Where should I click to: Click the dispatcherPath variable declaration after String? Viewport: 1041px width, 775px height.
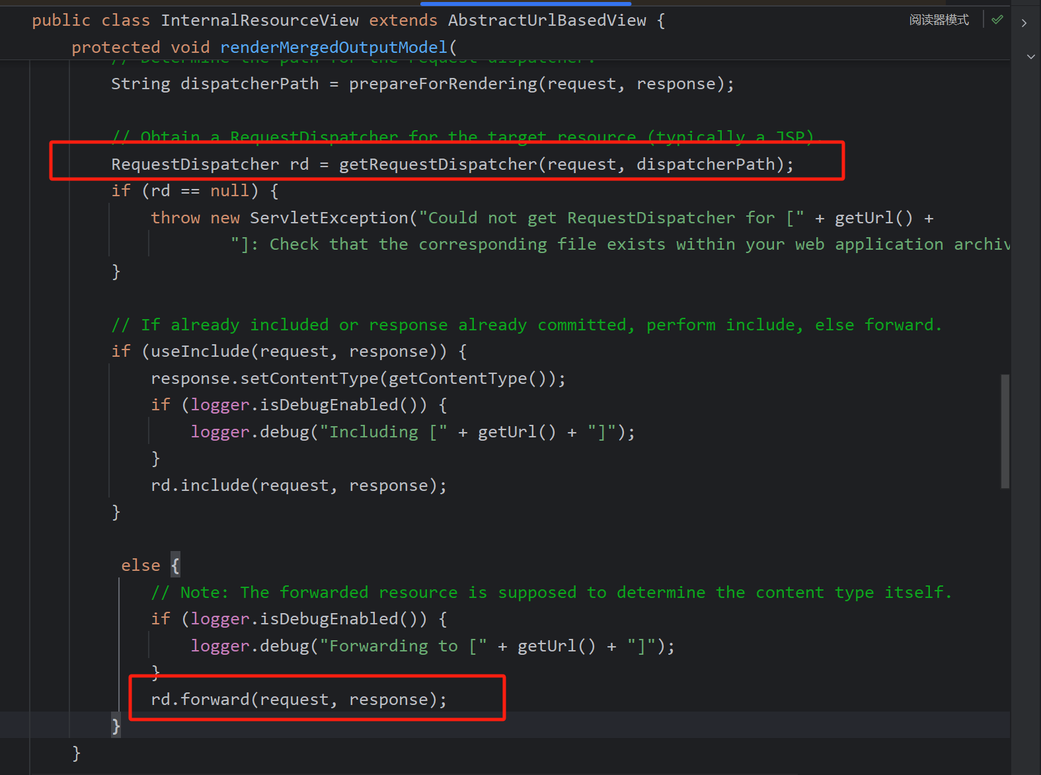click(249, 84)
